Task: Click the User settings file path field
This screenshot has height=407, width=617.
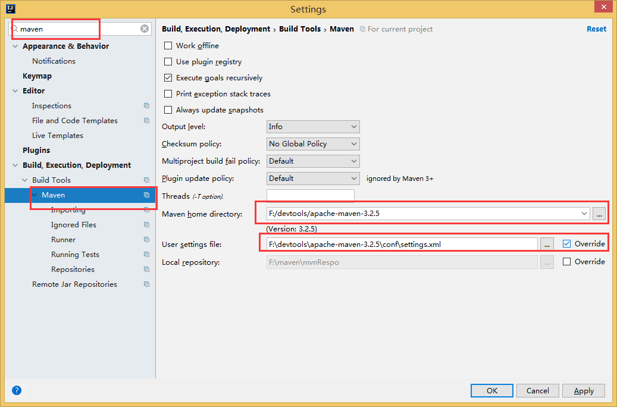Action: (x=402, y=244)
